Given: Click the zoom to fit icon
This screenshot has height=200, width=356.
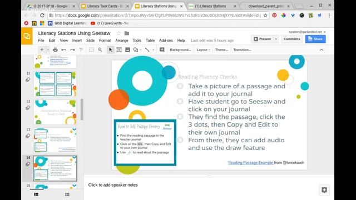Looking at the screenshot, I should pos(91,49).
